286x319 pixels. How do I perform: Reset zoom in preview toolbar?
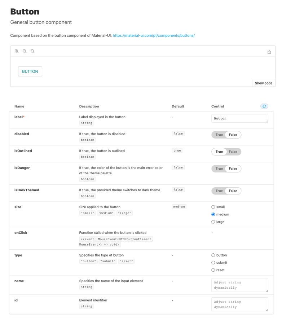[x=32, y=51]
